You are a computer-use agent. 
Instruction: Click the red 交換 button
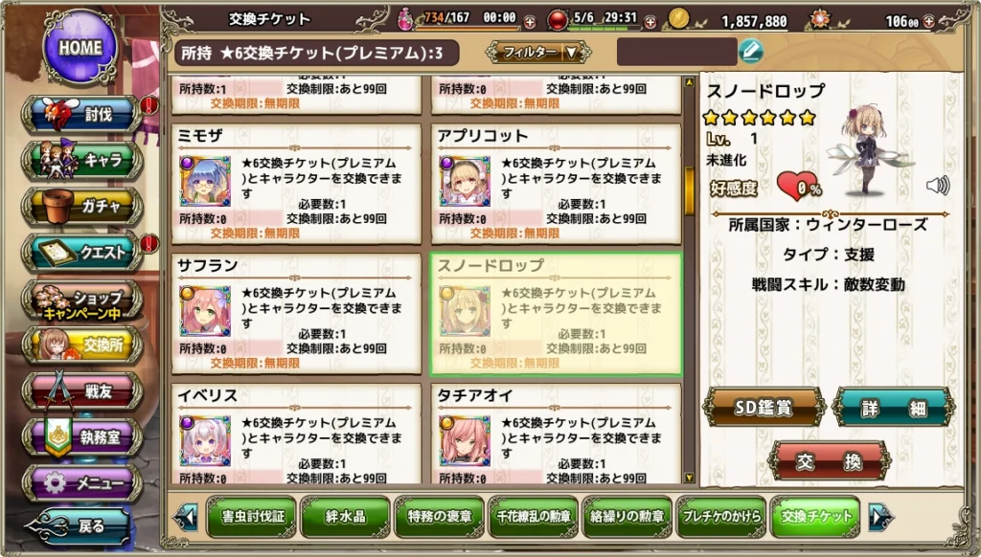point(829,461)
